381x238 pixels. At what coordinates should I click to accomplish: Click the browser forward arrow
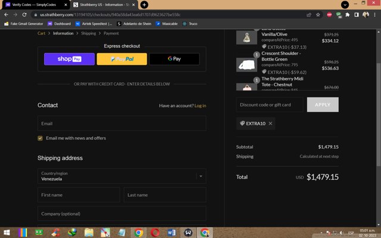[15, 14]
